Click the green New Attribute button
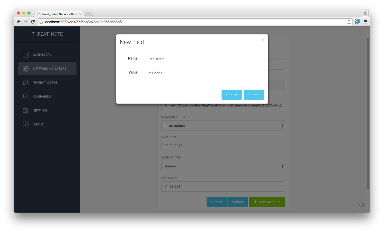This screenshot has width=384, height=233. (x=266, y=202)
